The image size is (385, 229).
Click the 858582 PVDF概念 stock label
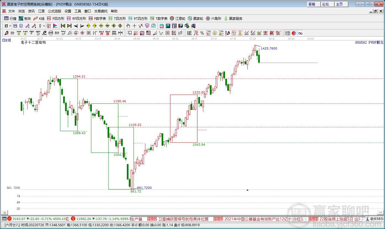pyautogui.click(x=369, y=43)
